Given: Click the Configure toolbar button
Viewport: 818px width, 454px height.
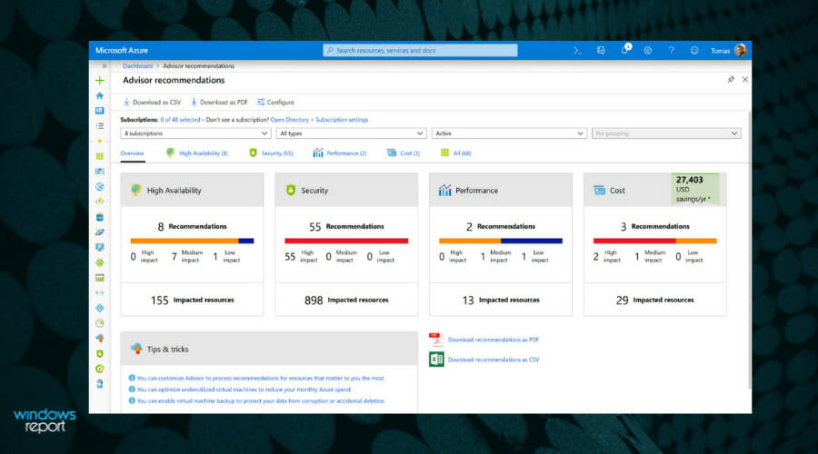Looking at the screenshot, I should point(275,103).
